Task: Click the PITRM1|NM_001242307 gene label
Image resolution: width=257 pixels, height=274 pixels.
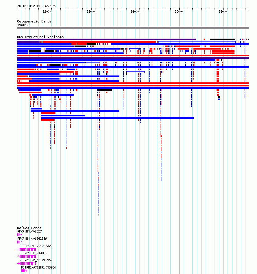Action: (x=36, y=246)
